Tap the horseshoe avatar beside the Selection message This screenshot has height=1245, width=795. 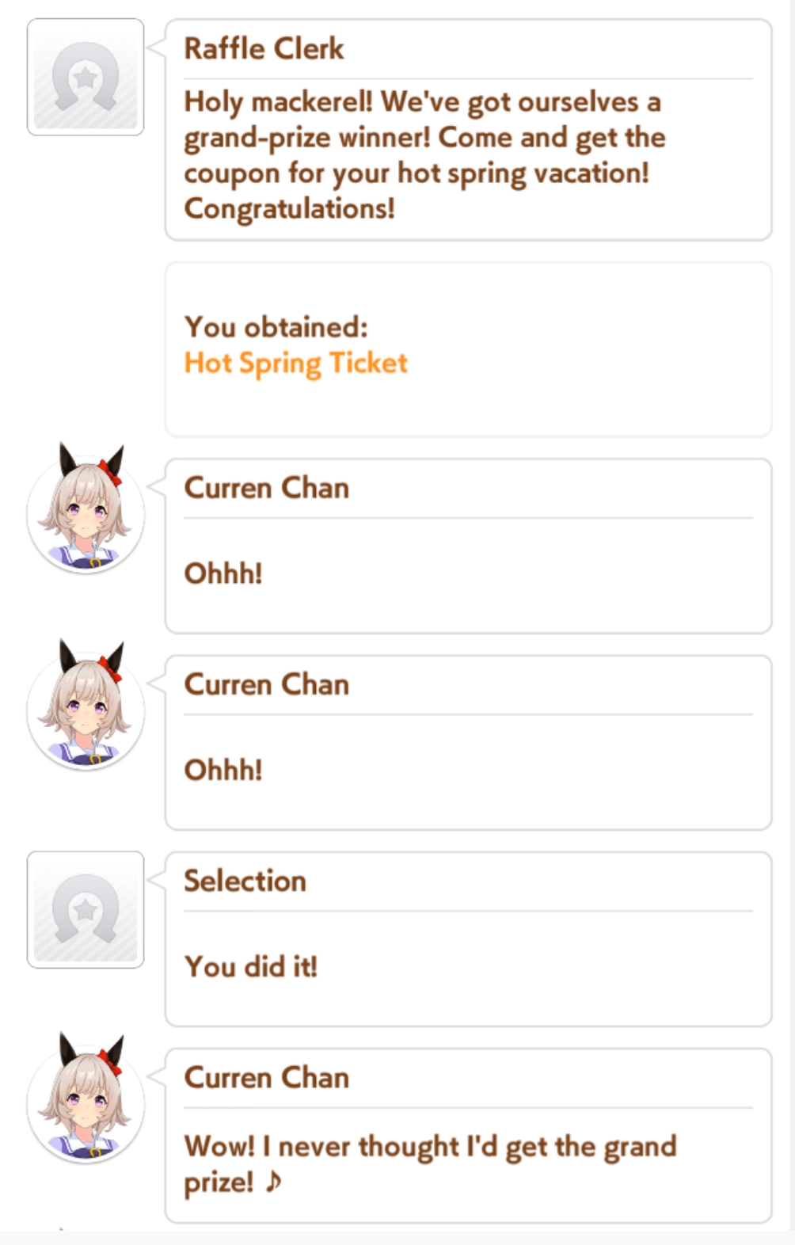point(86,910)
